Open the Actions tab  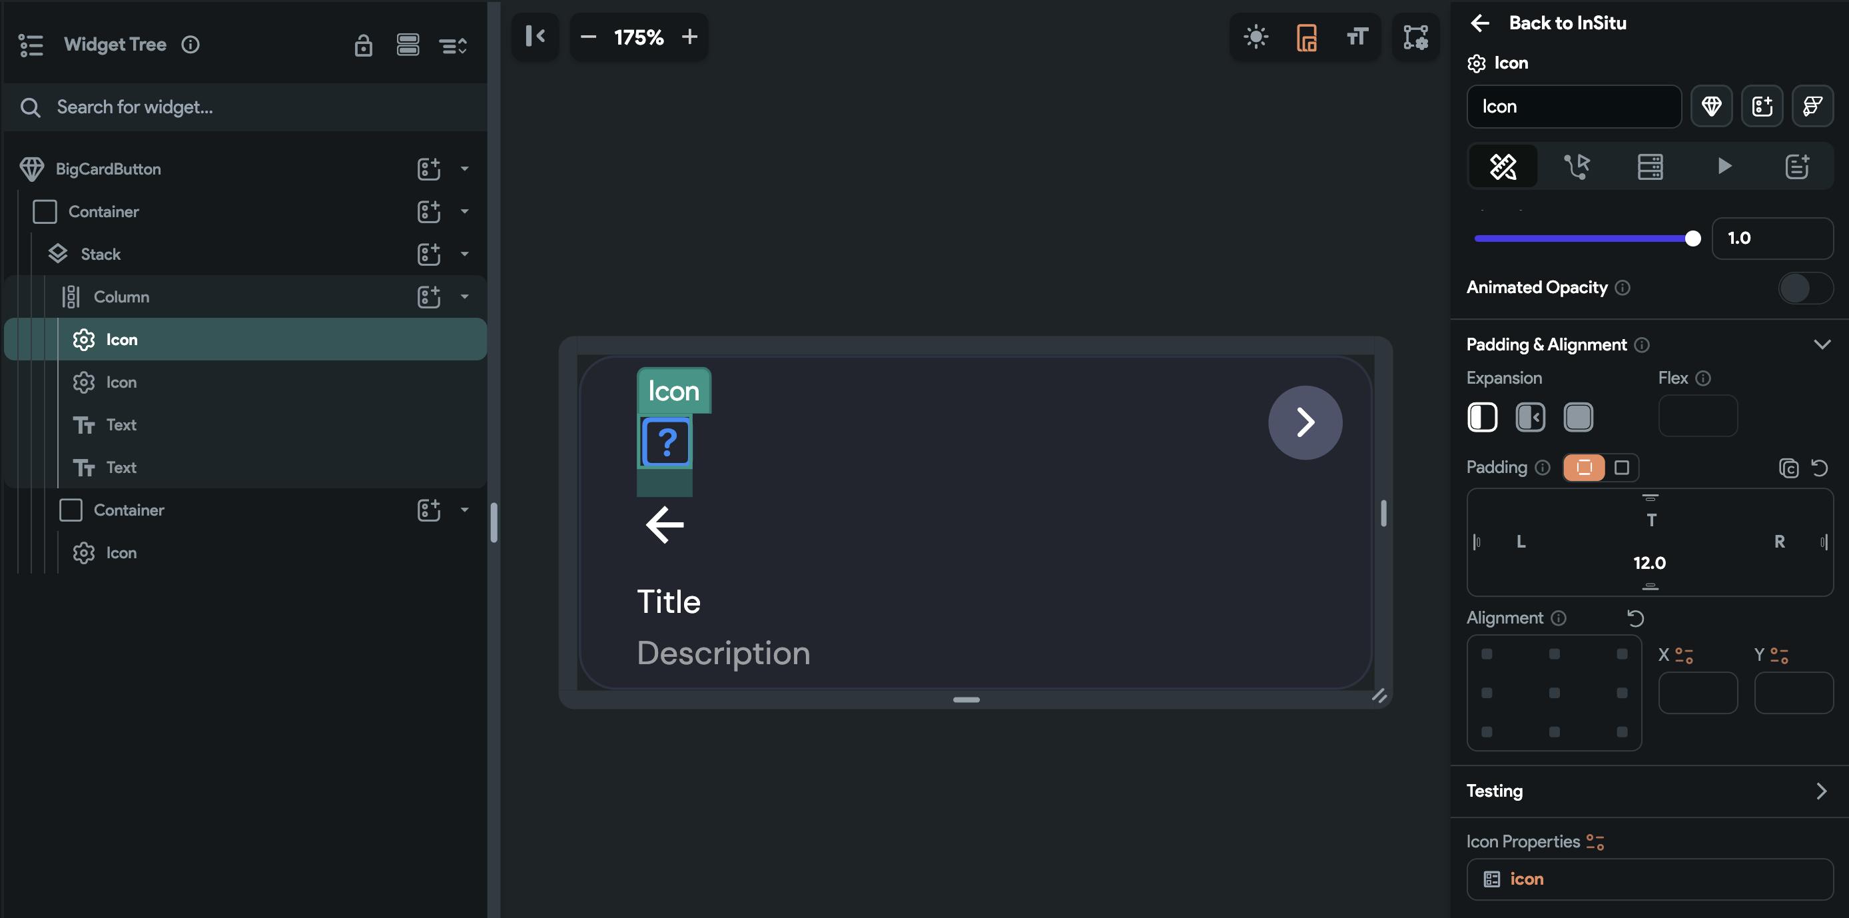(1577, 167)
